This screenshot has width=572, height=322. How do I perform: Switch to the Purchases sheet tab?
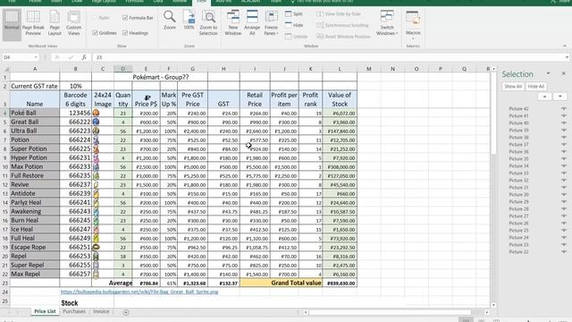point(74,311)
